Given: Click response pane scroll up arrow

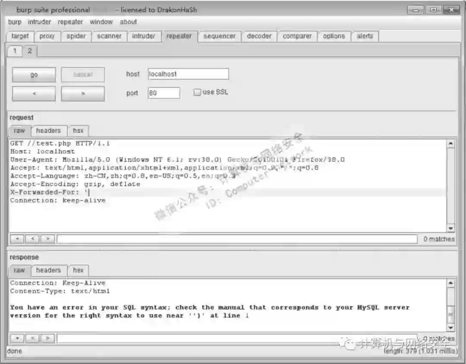Looking at the screenshot, I should (450, 283).
